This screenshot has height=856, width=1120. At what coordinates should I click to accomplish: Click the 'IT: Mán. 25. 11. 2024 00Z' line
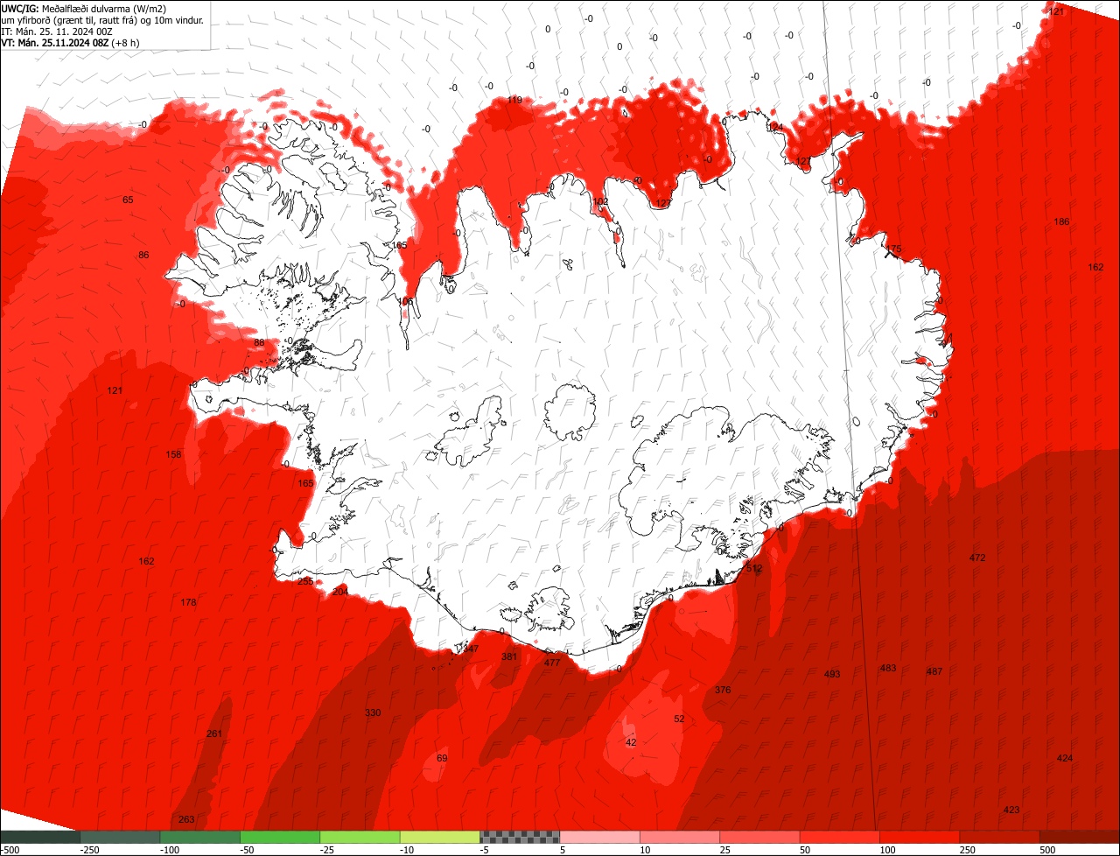[56, 31]
